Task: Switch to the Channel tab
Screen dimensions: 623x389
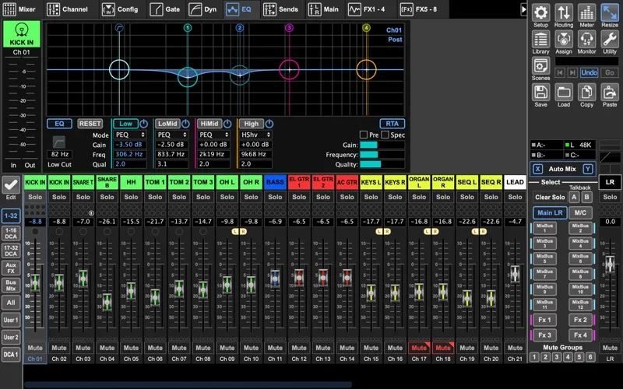Action: coord(67,9)
